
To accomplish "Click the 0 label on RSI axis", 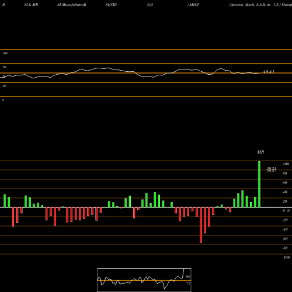I will tap(4, 100).
